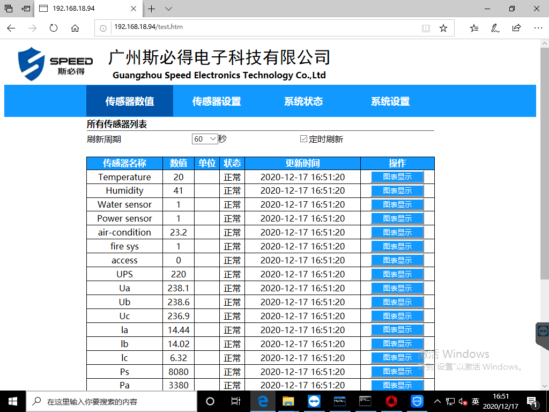Image resolution: width=549 pixels, height=412 pixels.
Task: Add page to favorites with star icon
Action: click(x=443, y=28)
